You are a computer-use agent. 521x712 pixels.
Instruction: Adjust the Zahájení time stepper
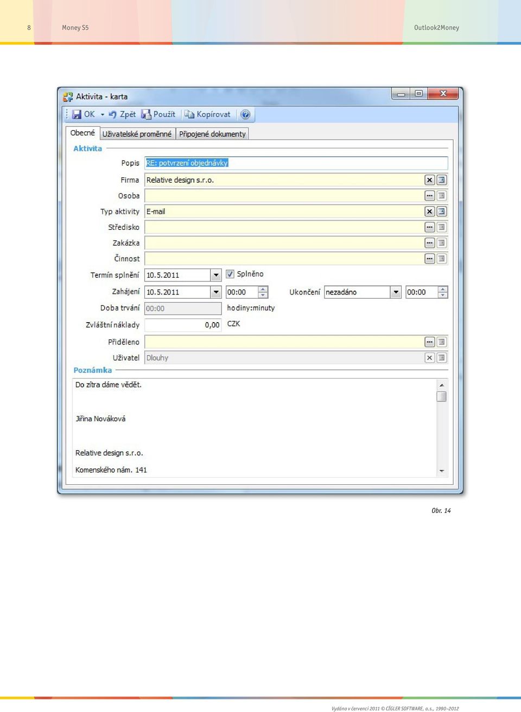coord(263,292)
